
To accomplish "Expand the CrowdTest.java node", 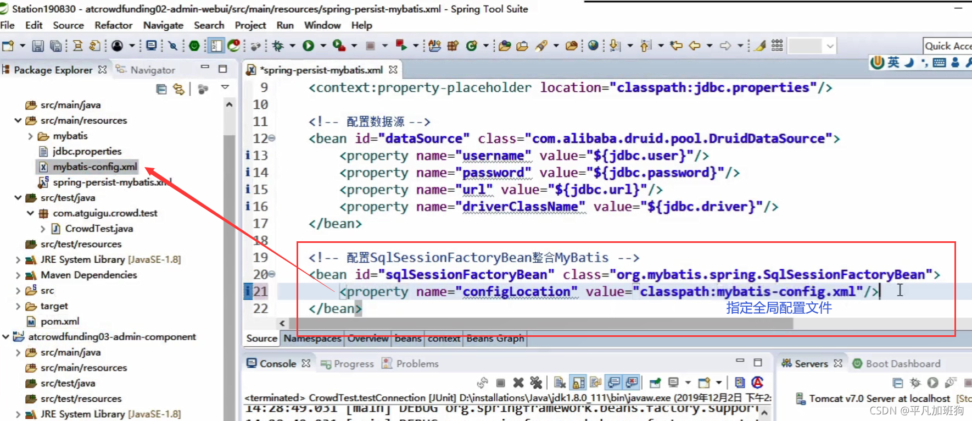I will [x=43, y=229].
